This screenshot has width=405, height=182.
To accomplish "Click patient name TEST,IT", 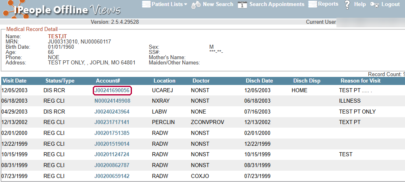I will click(x=57, y=37).
